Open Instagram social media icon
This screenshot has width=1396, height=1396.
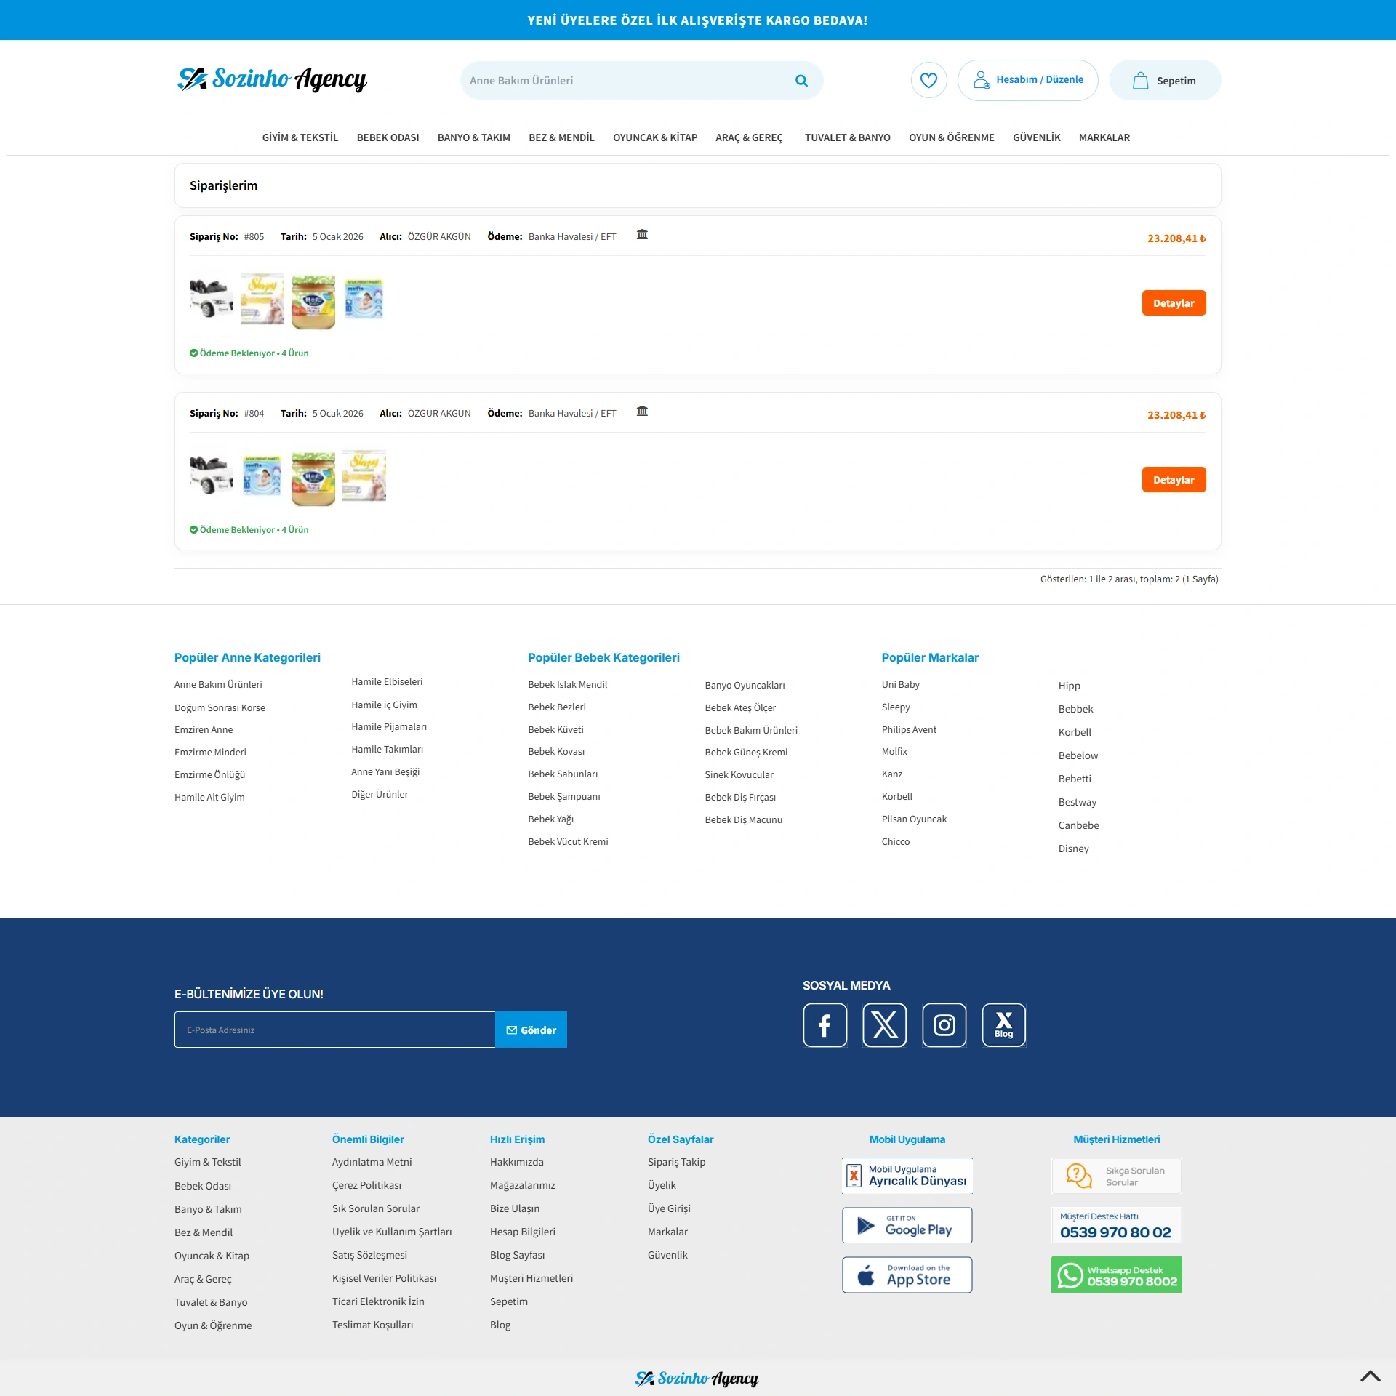(x=944, y=1025)
